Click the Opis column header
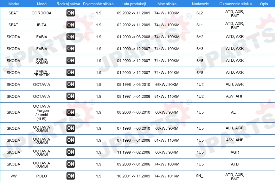 [264, 4]
